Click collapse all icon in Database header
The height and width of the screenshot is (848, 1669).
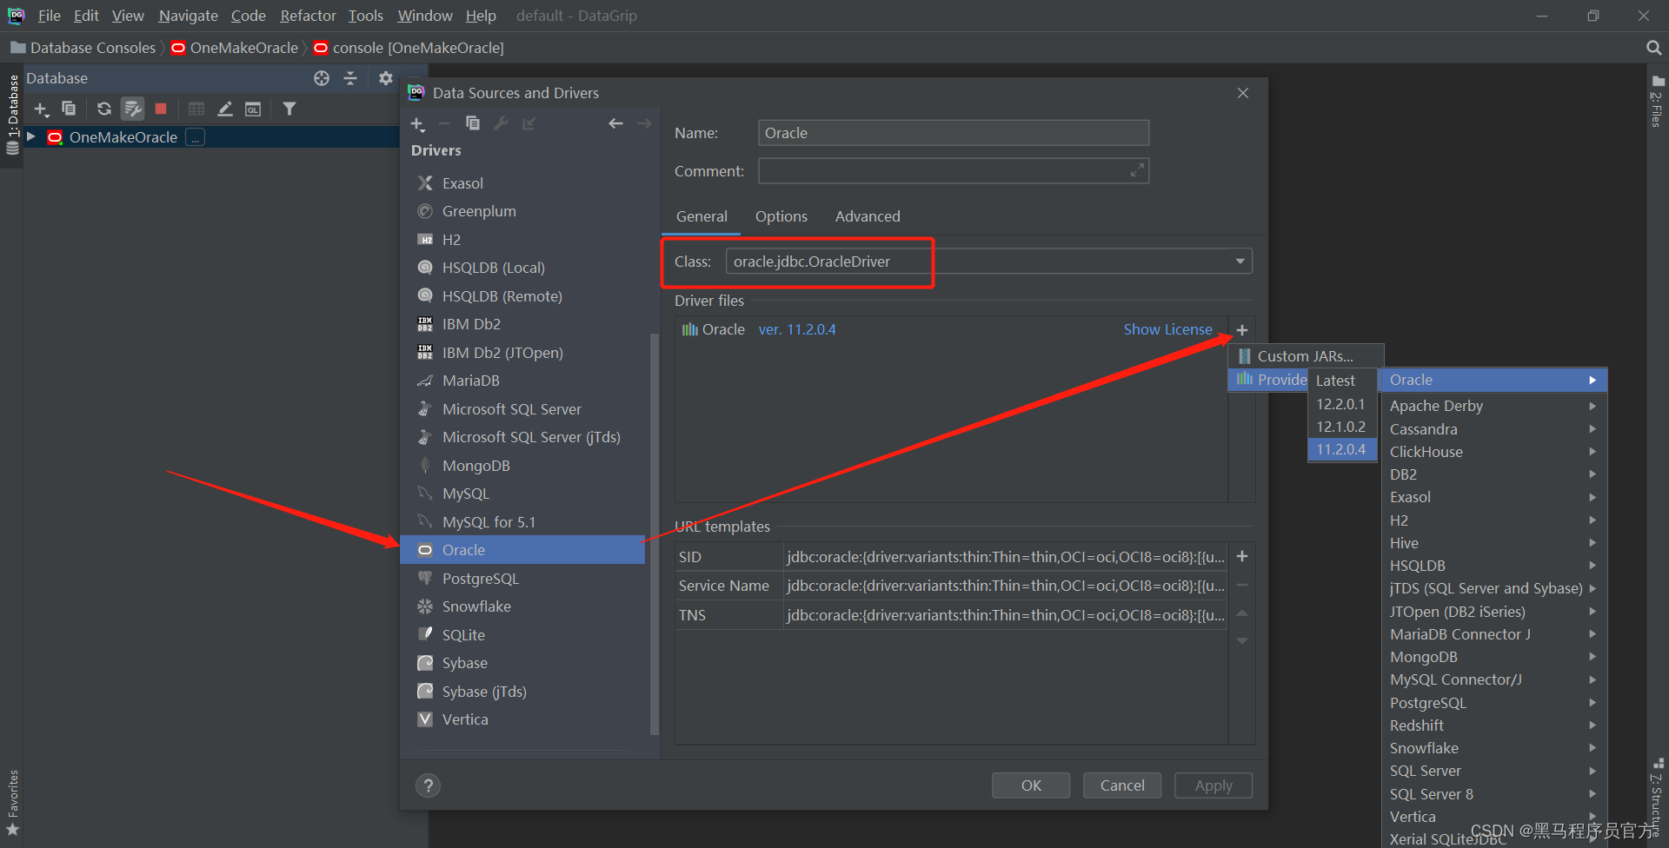coord(350,78)
